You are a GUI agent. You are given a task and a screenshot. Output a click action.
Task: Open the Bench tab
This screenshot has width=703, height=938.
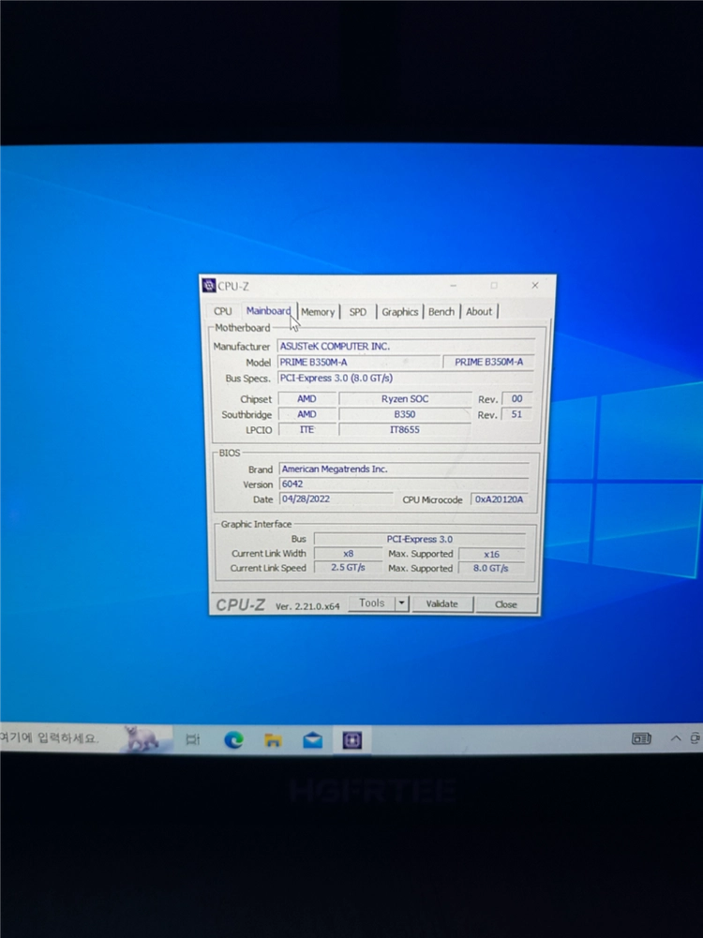[441, 312]
